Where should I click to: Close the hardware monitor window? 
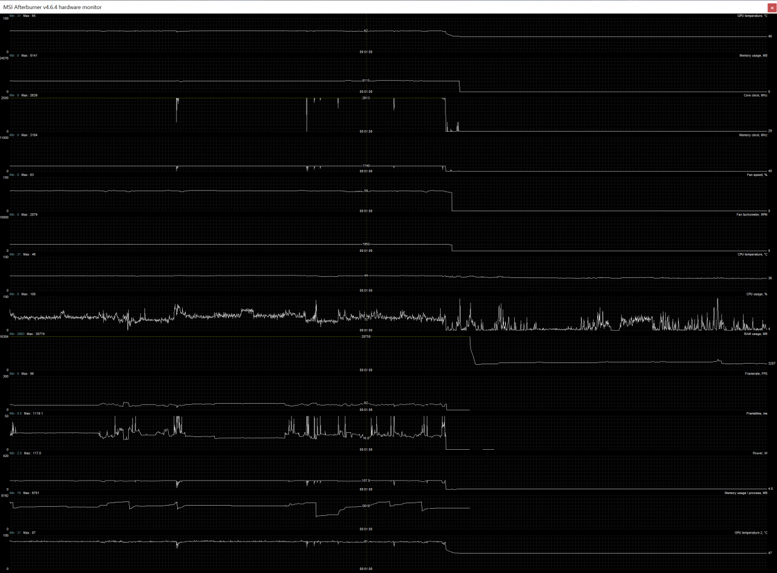(x=771, y=7)
